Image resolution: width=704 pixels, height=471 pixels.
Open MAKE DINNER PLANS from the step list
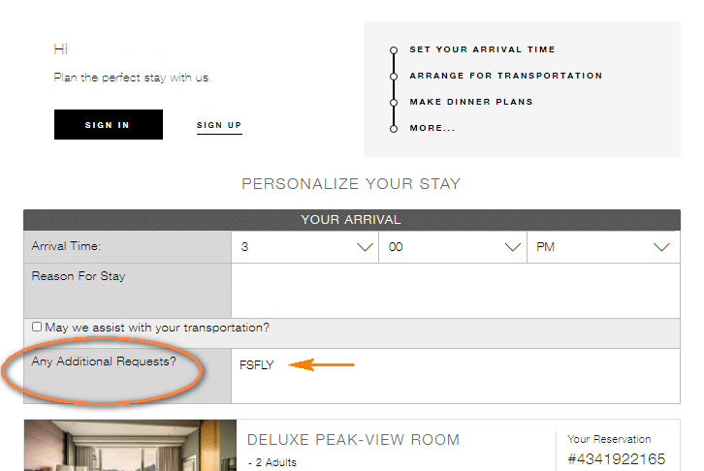coord(471,102)
